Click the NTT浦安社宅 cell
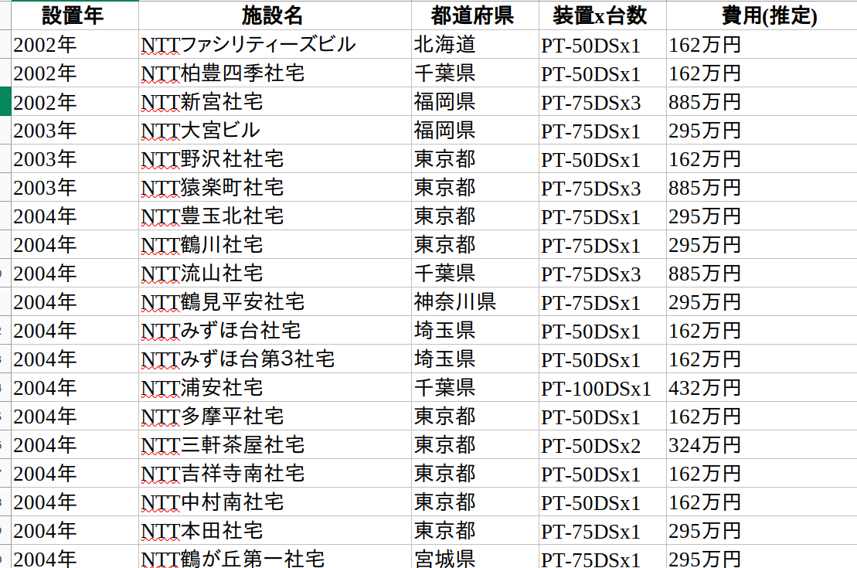This screenshot has height=568, width=857. click(x=275, y=388)
